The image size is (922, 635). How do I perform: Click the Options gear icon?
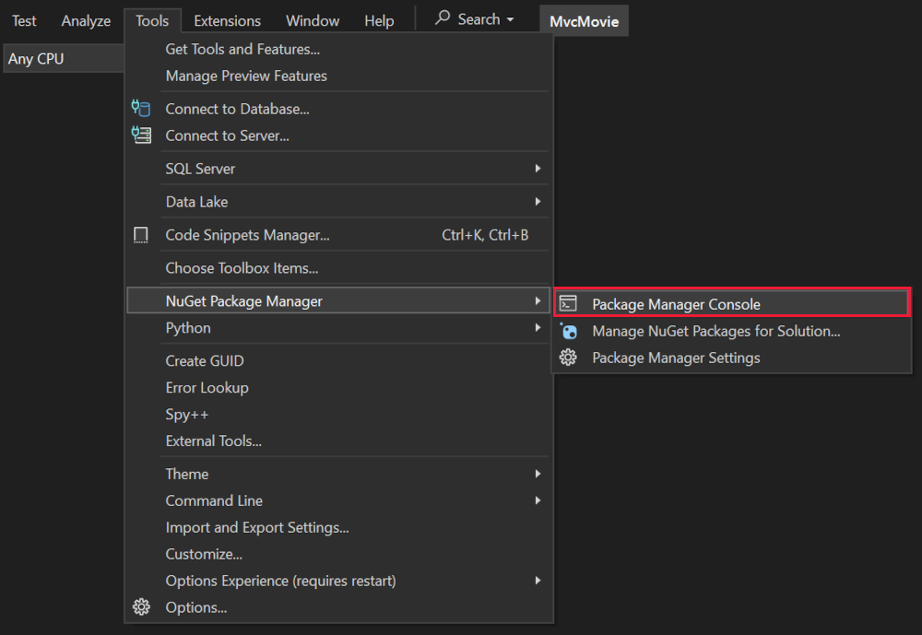click(x=141, y=607)
